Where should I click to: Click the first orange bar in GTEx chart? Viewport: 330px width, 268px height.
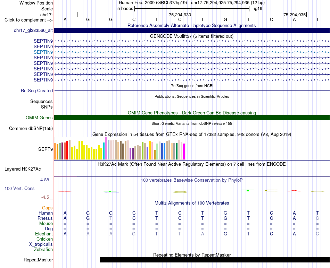[55, 151]
